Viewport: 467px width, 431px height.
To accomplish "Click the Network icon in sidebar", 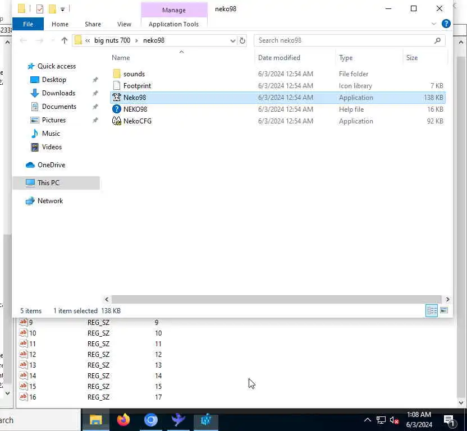I will [30, 201].
